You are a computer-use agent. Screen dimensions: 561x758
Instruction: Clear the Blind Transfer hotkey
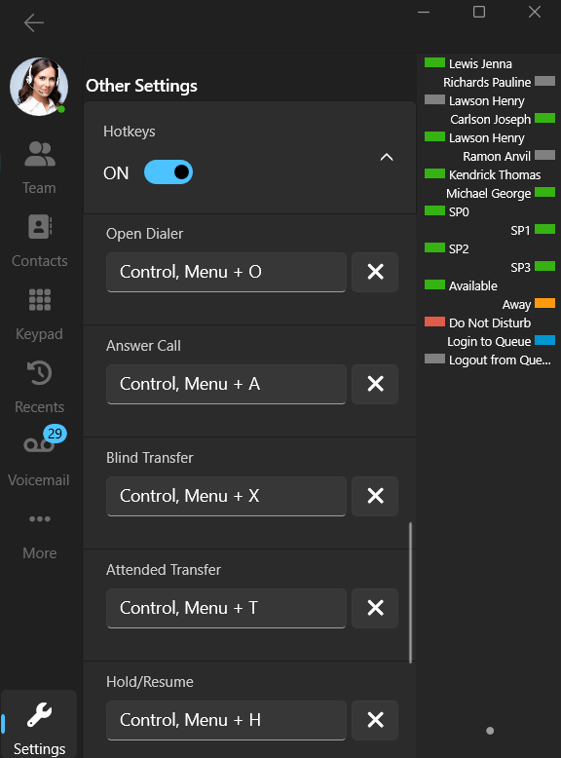coord(375,496)
